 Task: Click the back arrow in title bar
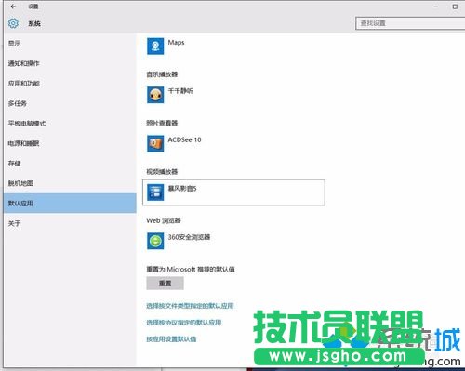(13, 7)
